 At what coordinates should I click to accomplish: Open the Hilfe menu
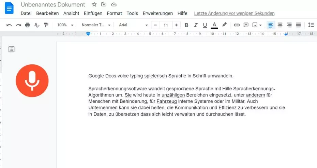pos(182,13)
